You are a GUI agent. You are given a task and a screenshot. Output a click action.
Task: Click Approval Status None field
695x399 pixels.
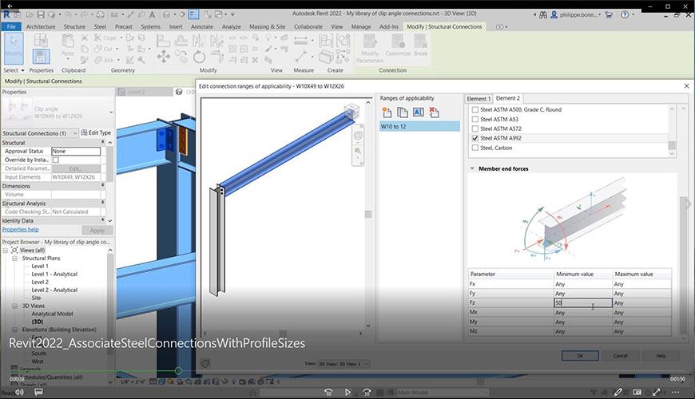[76, 151]
